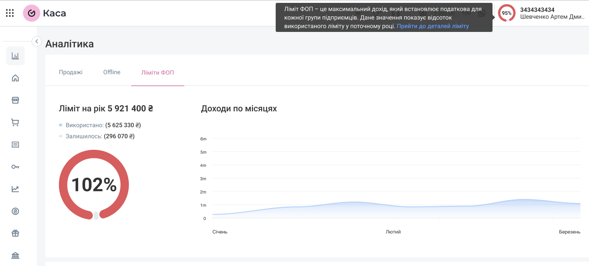Open the shopping cart sidebar icon
This screenshot has width=589, height=266.
pyautogui.click(x=15, y=122)
